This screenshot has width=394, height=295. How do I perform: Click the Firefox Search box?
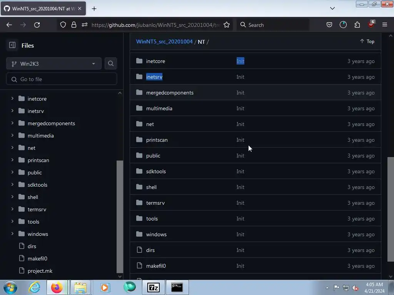click(x=273, y=25)
